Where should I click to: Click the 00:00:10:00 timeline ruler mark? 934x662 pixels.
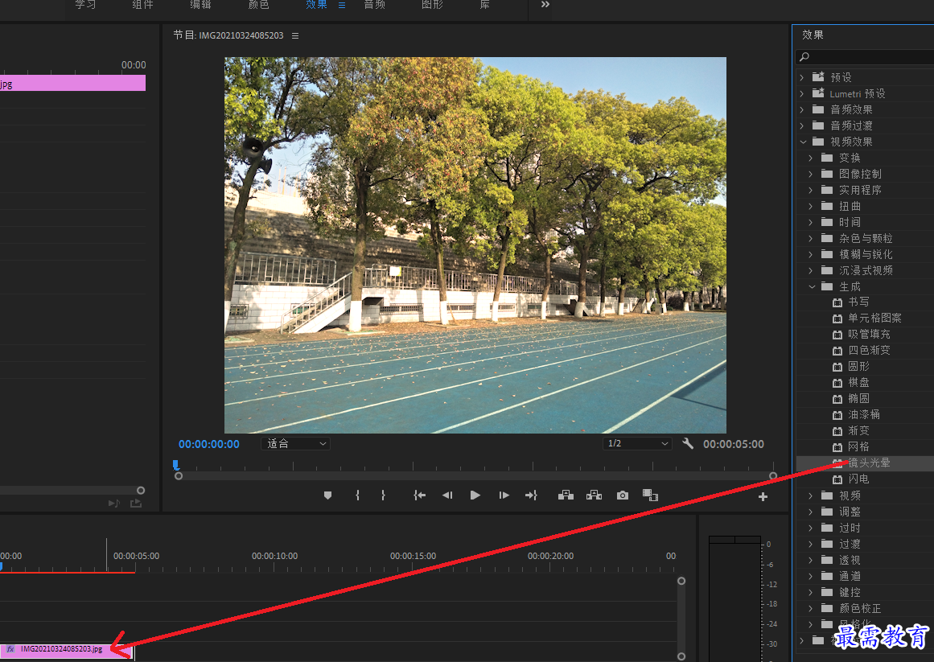click(274, 556)
